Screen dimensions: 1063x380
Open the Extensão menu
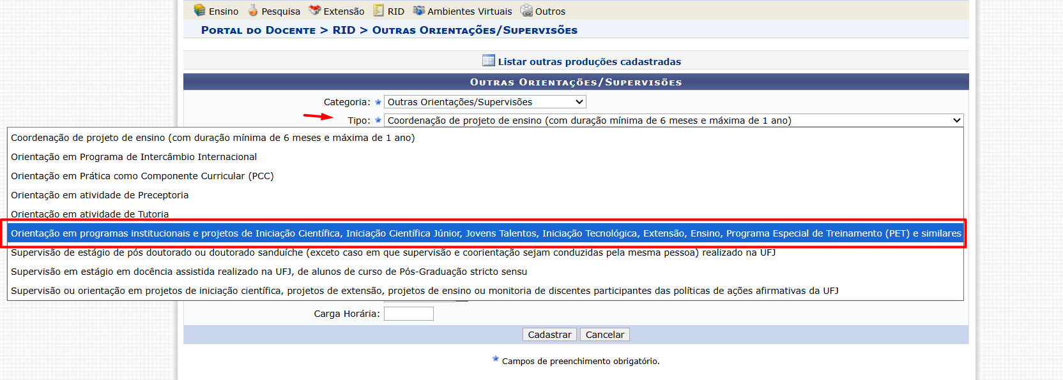click(344, 11)
